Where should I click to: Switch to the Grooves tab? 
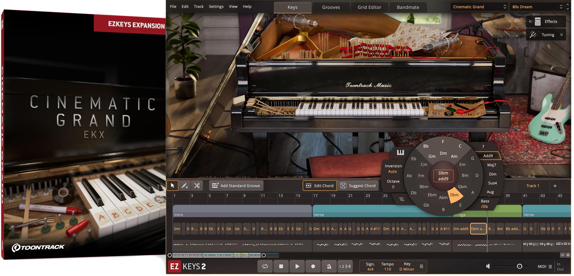tap(331, 7)
